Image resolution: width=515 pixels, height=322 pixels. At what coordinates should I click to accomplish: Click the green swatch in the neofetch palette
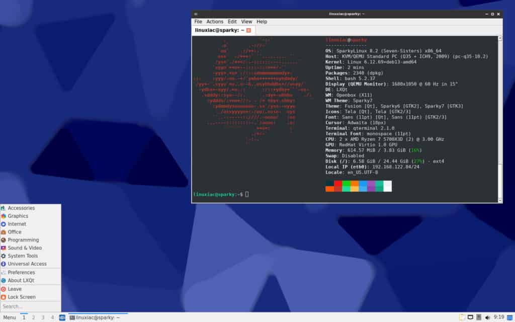tap(346, 184)
